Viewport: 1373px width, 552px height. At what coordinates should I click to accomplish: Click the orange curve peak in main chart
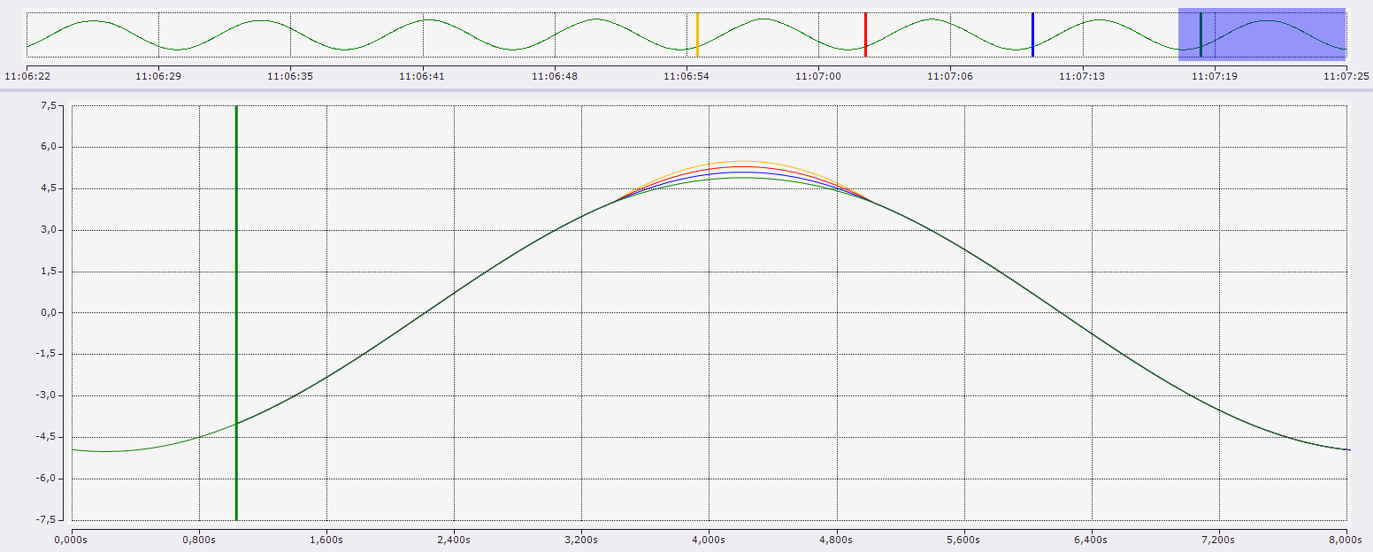741,161
